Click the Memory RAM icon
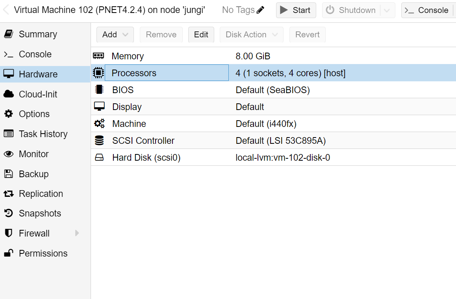Viewport: 456px width, 299px height. [x=98, y=56]
